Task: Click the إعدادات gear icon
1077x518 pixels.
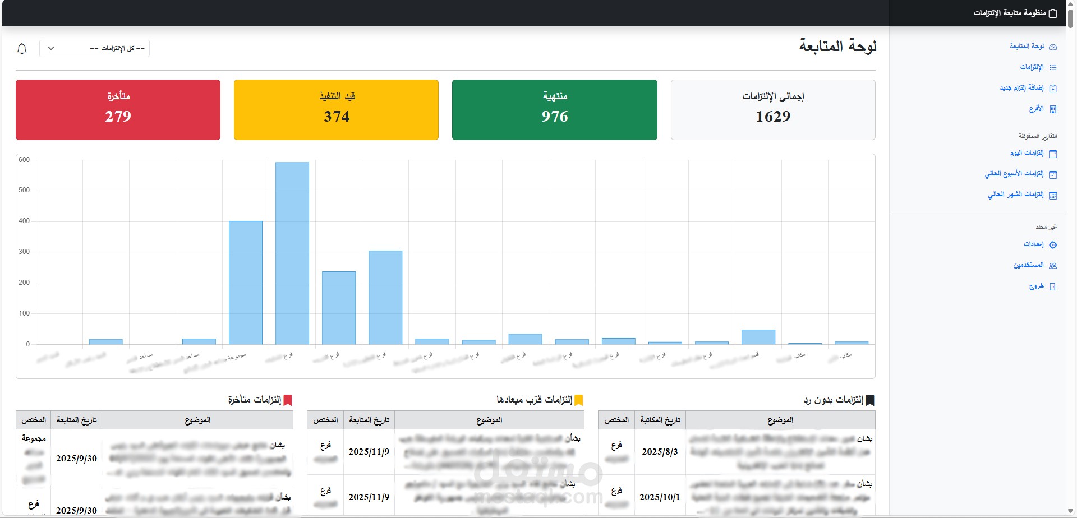Action: pyautogui.click(x=1053, y=244)
